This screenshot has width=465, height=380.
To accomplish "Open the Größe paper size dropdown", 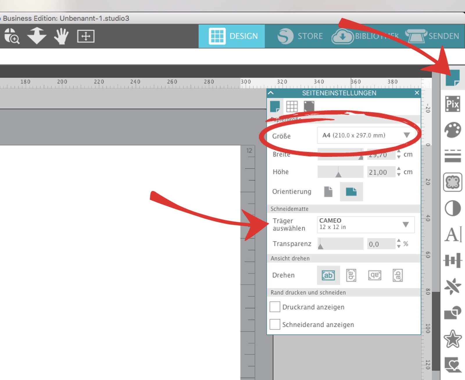I will 366,135.
